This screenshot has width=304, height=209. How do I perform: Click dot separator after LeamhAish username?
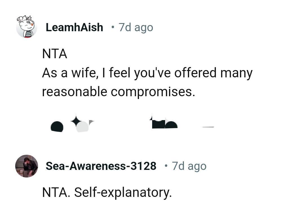(x=113, y=27)
